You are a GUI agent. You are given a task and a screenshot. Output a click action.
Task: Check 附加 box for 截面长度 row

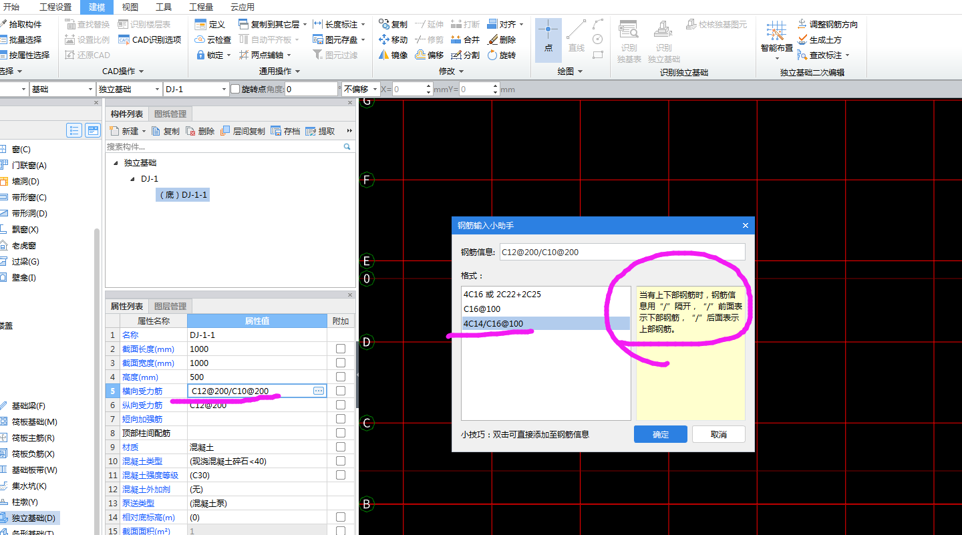tap(341, 349)
